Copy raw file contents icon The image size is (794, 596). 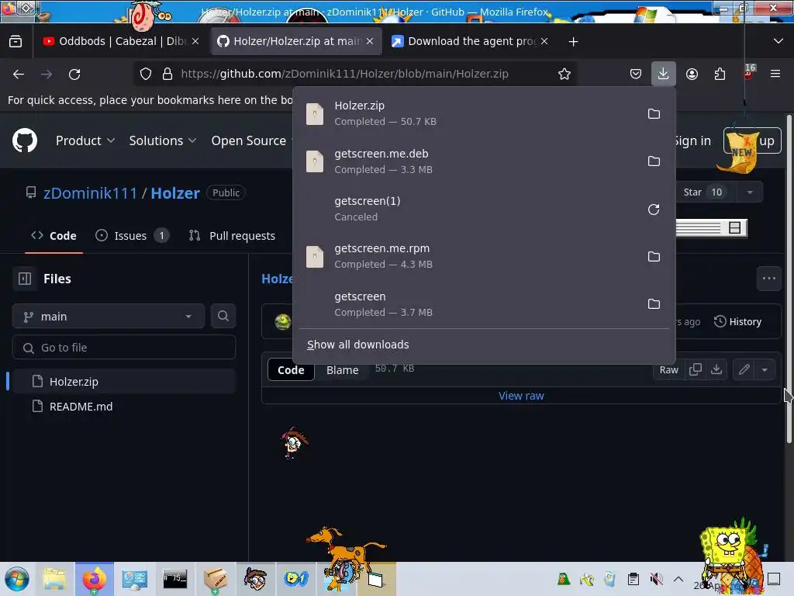pos(696,369)
